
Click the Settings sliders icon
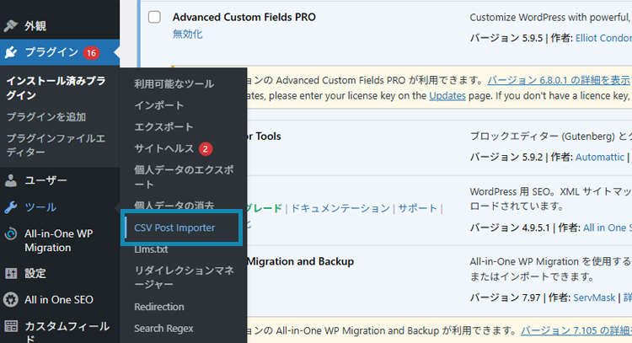click(x=11, y=273)
